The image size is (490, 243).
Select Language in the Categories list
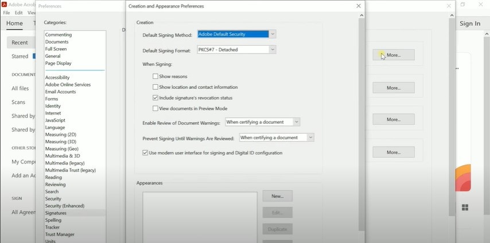pos(55,127)
